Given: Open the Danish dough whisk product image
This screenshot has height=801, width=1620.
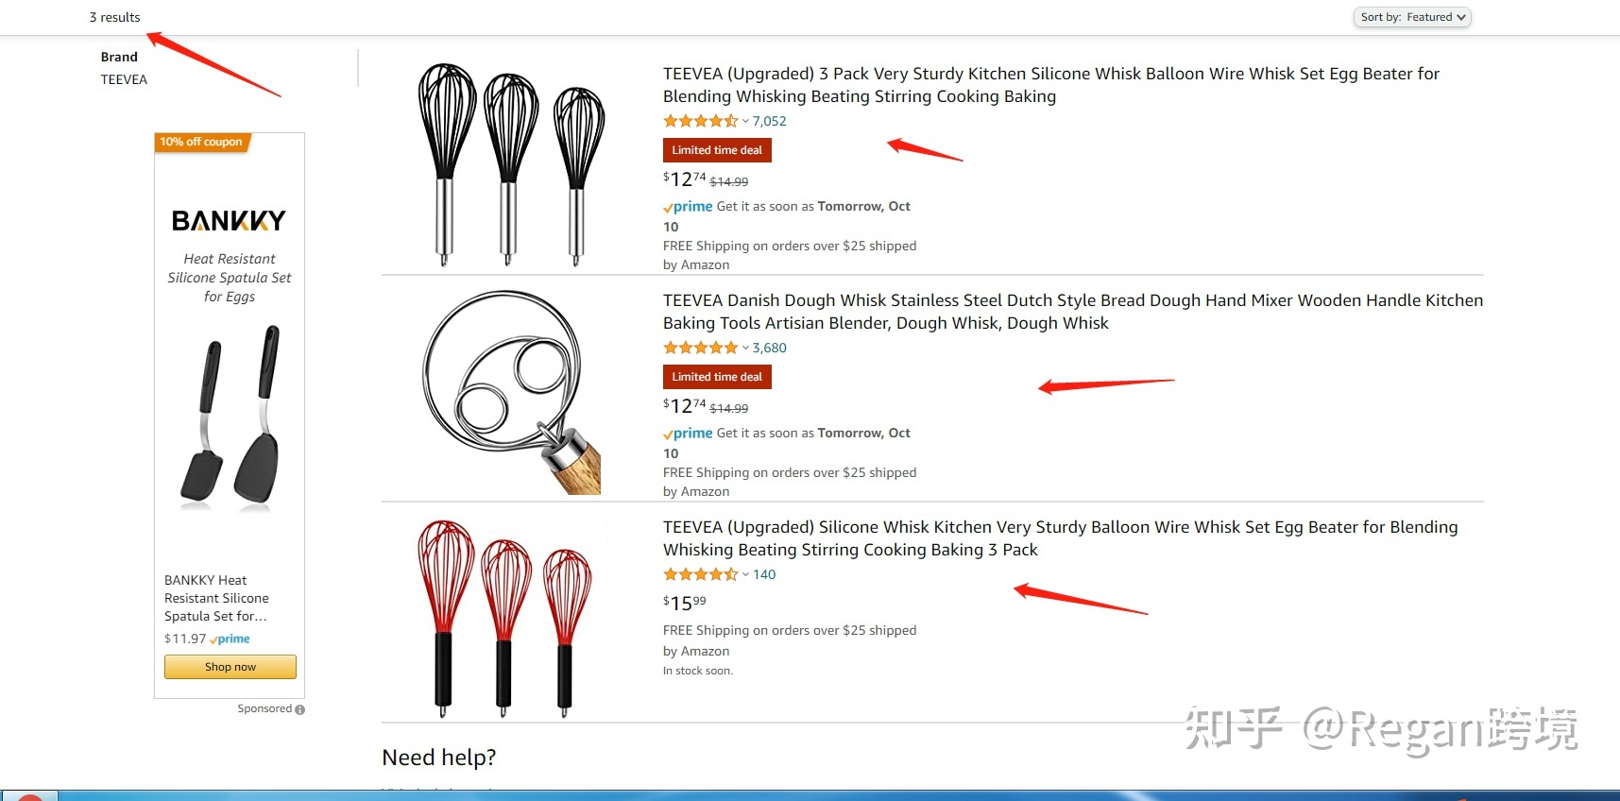Looking at the screenshot, I should tap(511, 391).
